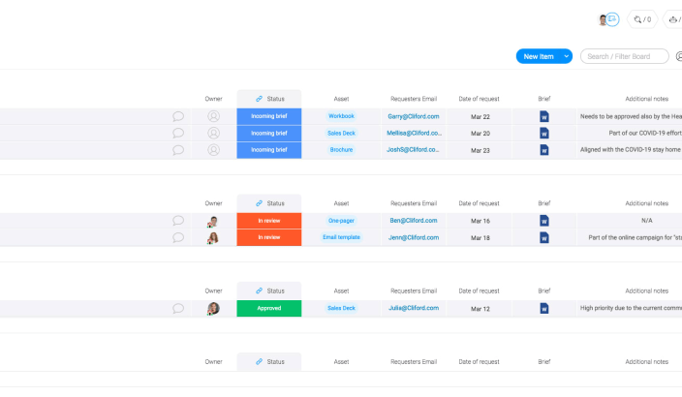
Task: Open owner avatar in Jenn@Cliford row
Action: 213,237
